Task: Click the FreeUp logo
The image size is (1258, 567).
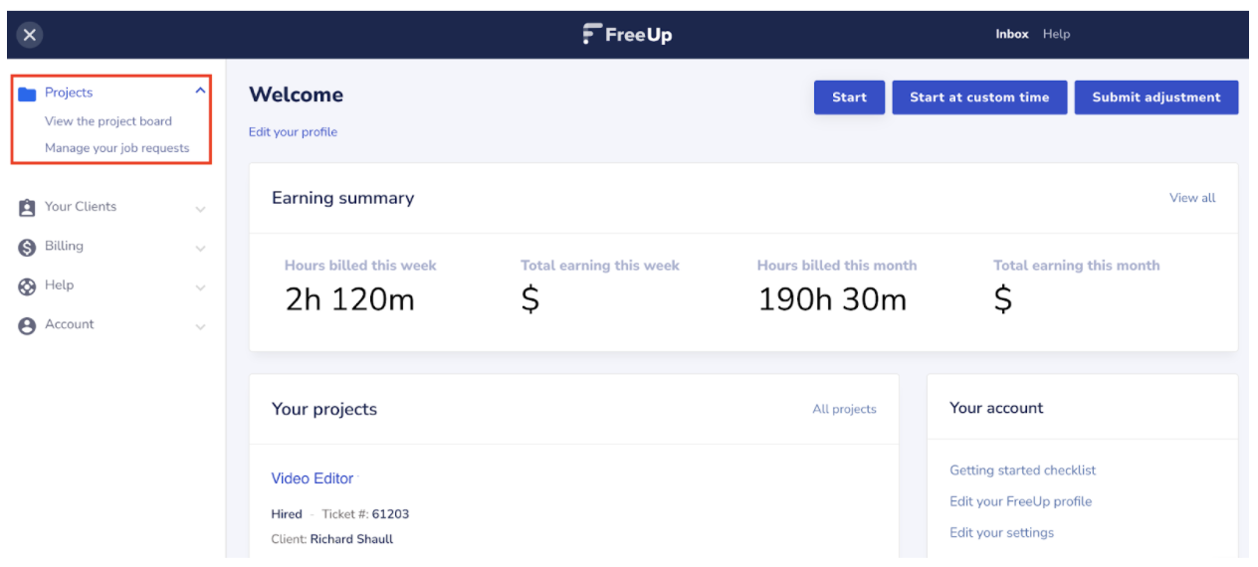Action: [627, 34]
